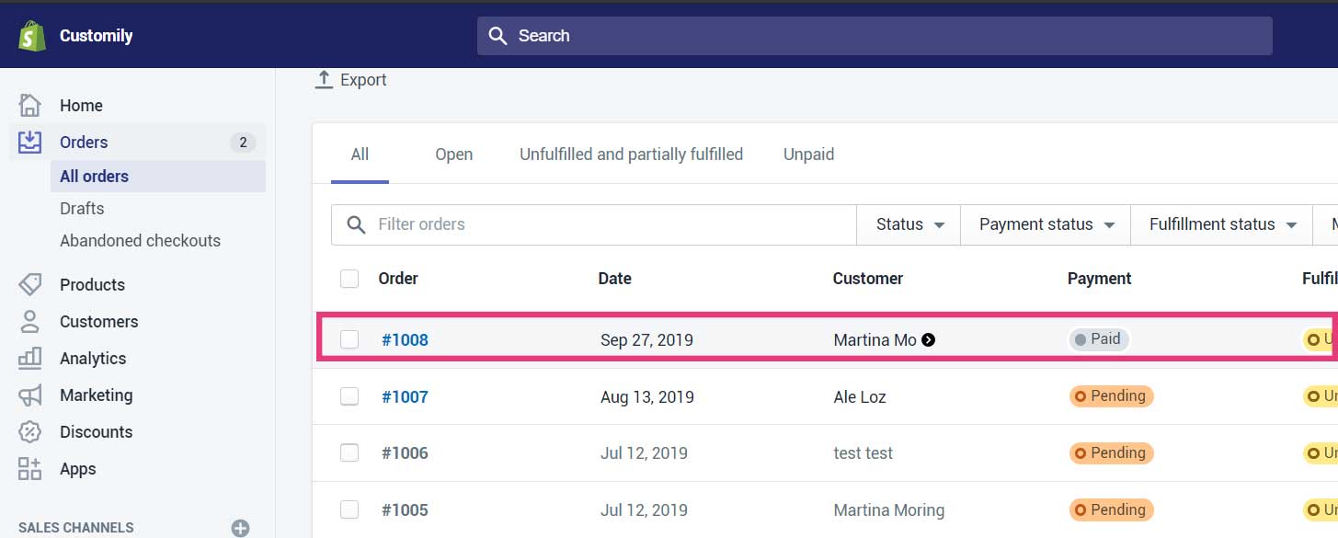Click the Shopify bag logo icon
The height and width of the screenshot is (538, 1338).
(32, 35)
